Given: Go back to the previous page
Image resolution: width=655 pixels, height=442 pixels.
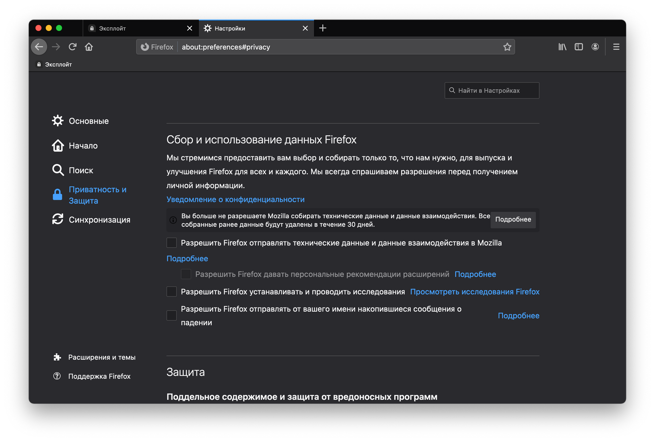Looking at the screenshot, I should tap(39, 47).
